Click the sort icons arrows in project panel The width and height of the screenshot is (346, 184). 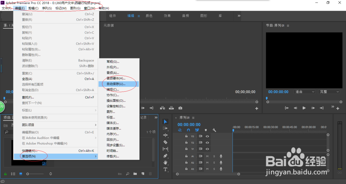click(51, 174)
